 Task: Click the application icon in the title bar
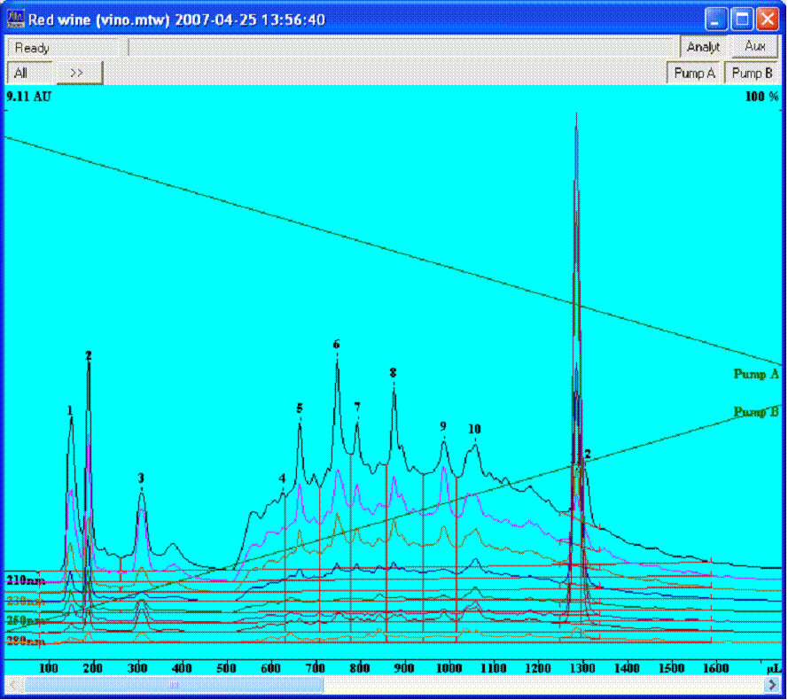point(16,19)
